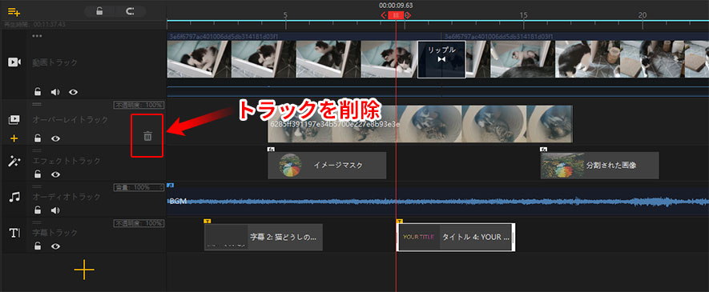Select the overlay clip 6285ff391197
The image size is (709, 292).
point(420,124)
